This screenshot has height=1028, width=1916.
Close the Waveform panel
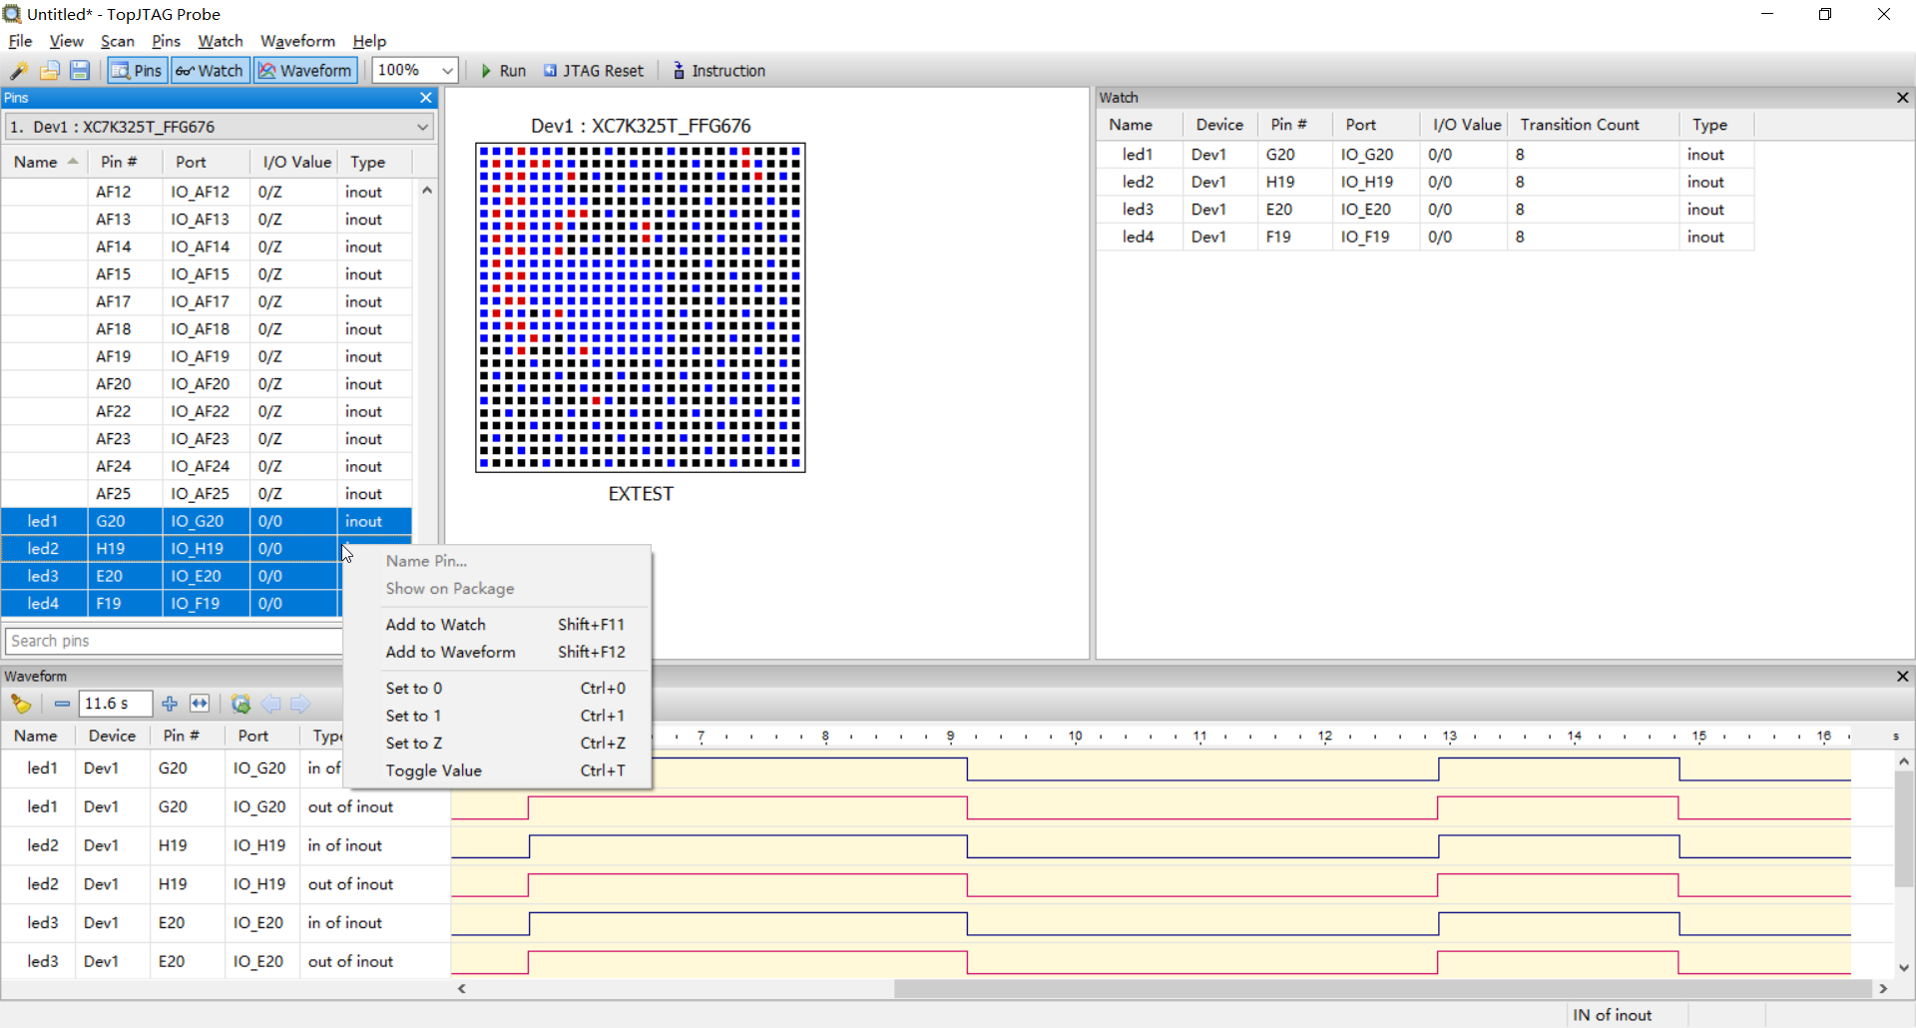tap(1902, 677)
